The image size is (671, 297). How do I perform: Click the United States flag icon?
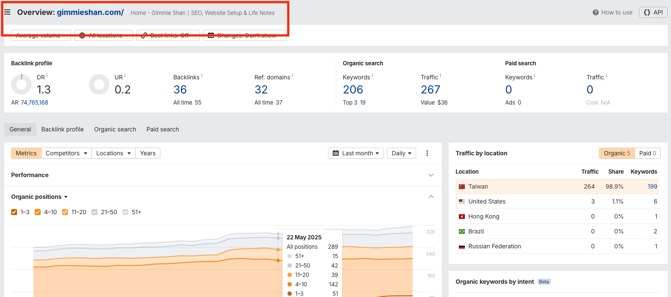tap(462, 201)
